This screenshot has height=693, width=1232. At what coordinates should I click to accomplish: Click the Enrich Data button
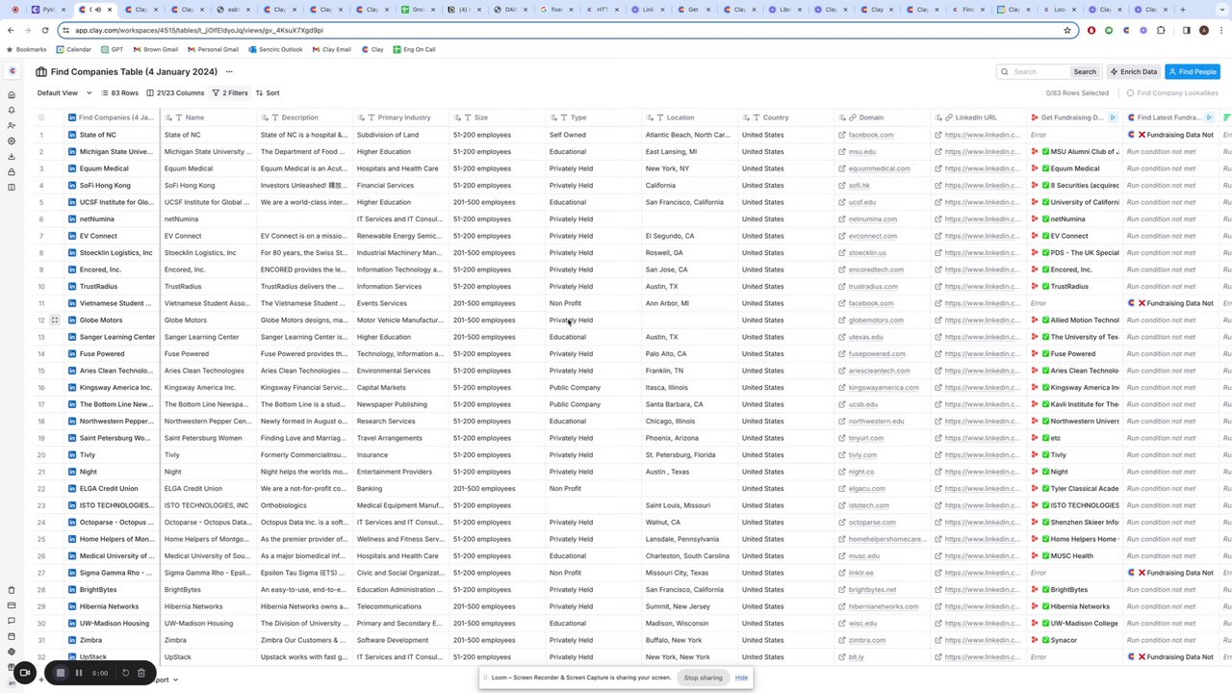[1133, 71]
